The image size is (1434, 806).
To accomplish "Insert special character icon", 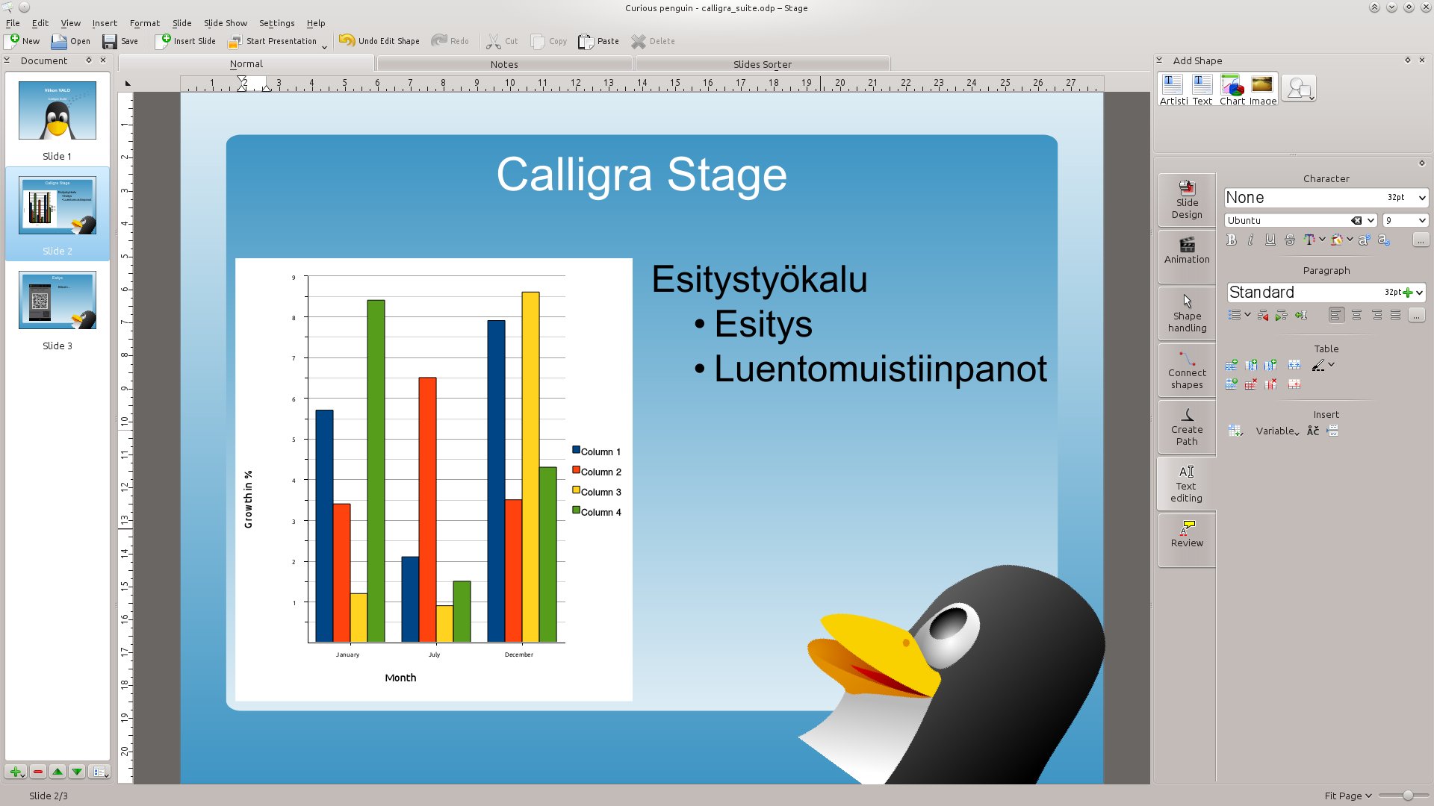I will coord(1313,431).
